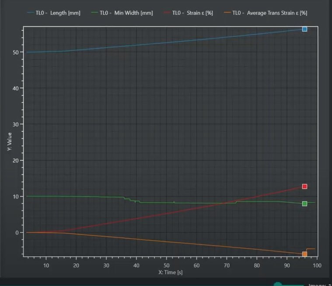
Task: Click the 50 tick on time axis
Action: click(166, 265)
